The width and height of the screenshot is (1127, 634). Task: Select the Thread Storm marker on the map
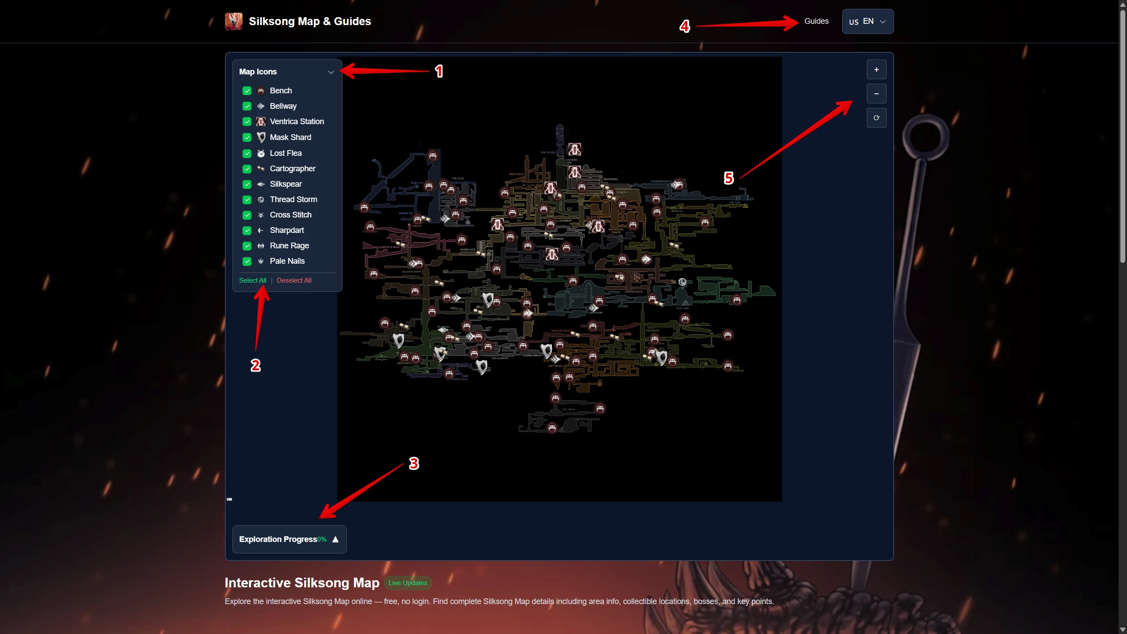682,282
